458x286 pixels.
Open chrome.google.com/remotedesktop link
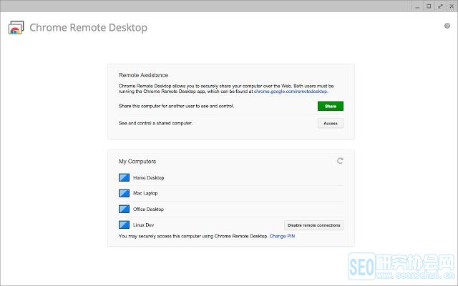coord(291,92)
